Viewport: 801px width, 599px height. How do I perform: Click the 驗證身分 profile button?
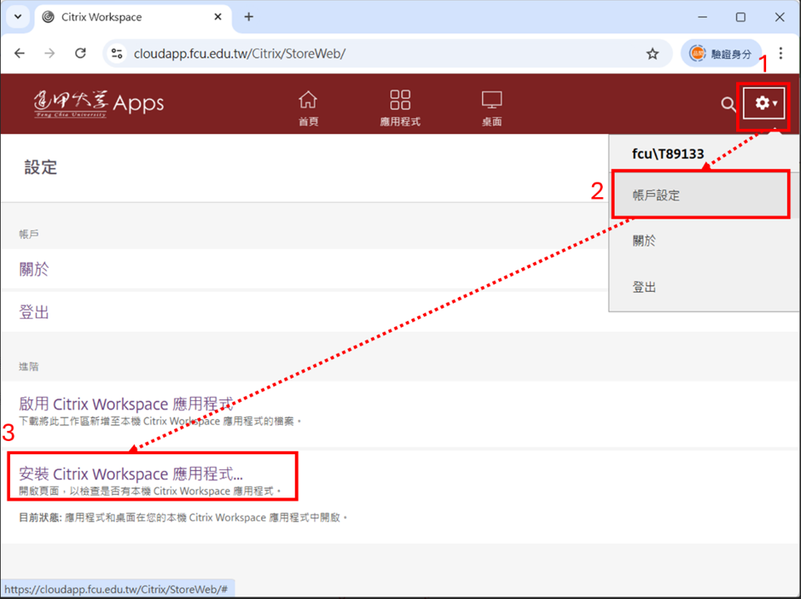(x=721, y=53)
